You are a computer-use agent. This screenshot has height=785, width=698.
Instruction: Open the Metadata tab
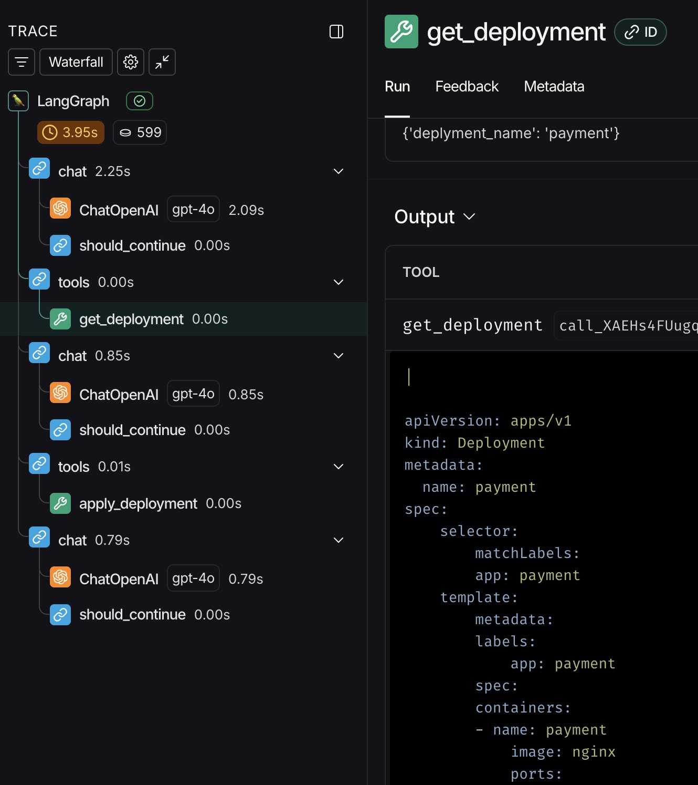point(554,86)
